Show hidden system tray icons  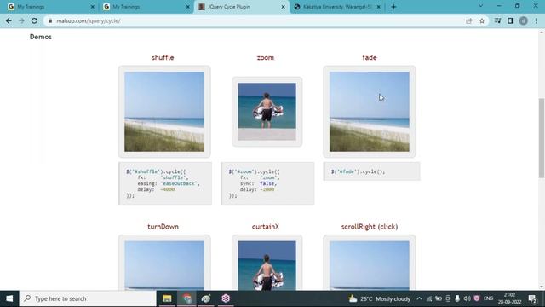point(419,298)
